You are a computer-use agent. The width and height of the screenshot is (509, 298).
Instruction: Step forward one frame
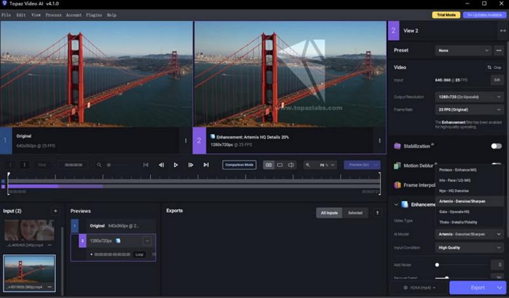[x=191, y=165]
